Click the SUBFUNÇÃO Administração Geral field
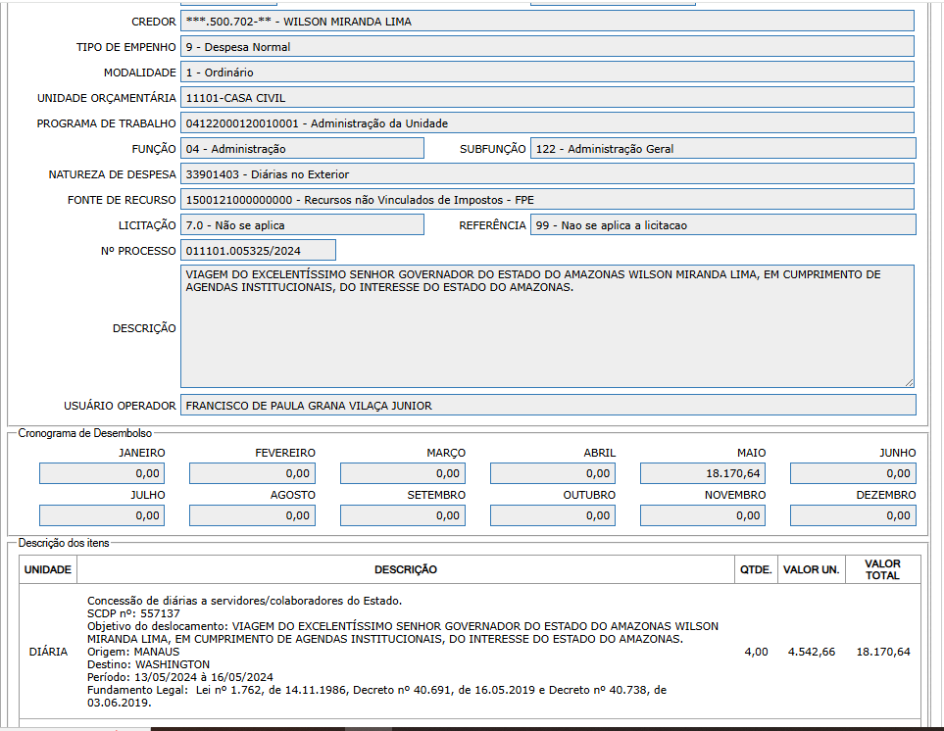The width and height of the screenshot is (944, 731). tap(722, 149)
